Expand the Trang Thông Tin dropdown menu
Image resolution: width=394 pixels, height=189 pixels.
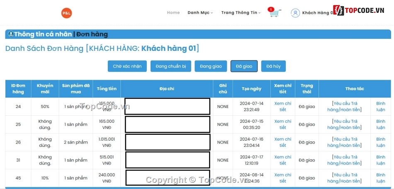pos(241,12)
